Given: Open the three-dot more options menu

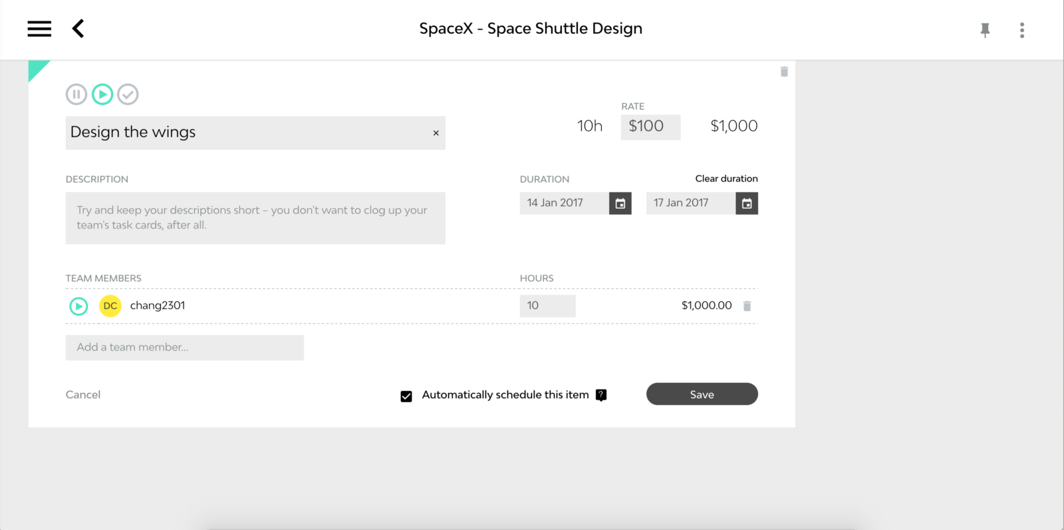Looking at the screenshot, I should (1022, 30).
